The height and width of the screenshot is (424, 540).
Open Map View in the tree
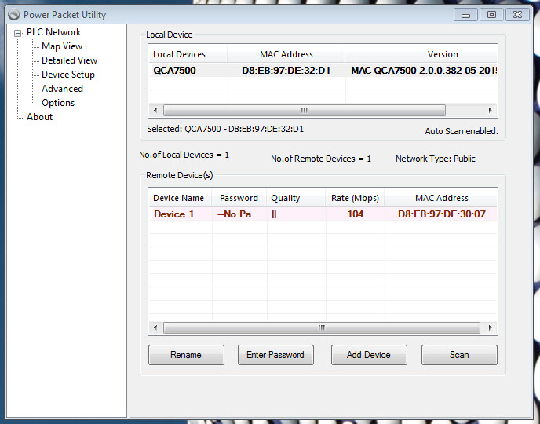(62, 46)
